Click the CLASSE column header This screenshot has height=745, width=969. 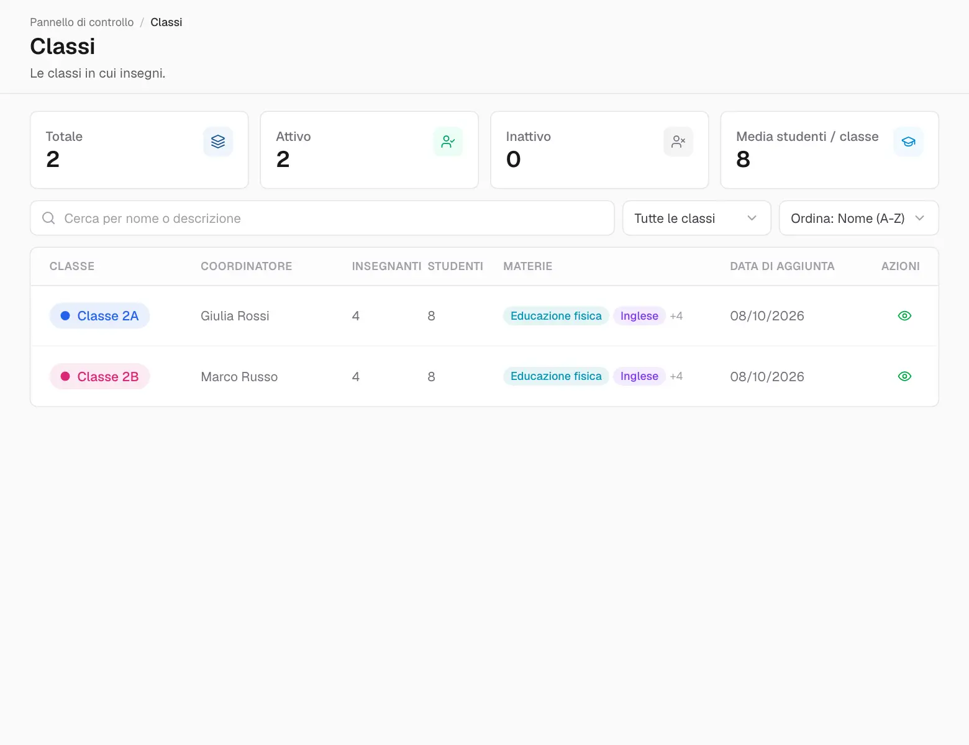[72, 266]
